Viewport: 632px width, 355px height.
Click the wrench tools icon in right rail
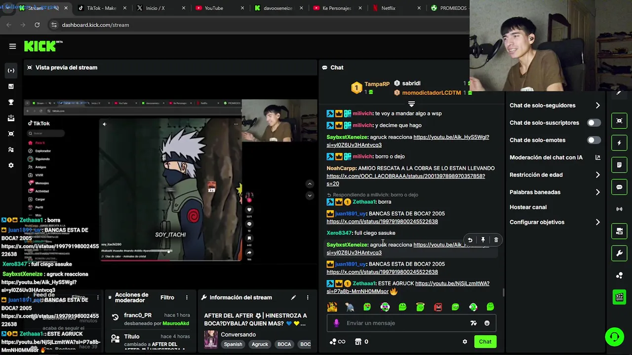coord(619,253)
